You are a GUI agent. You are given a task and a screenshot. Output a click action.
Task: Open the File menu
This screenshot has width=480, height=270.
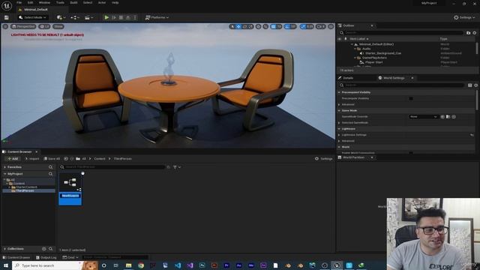[x=19, y=2]
